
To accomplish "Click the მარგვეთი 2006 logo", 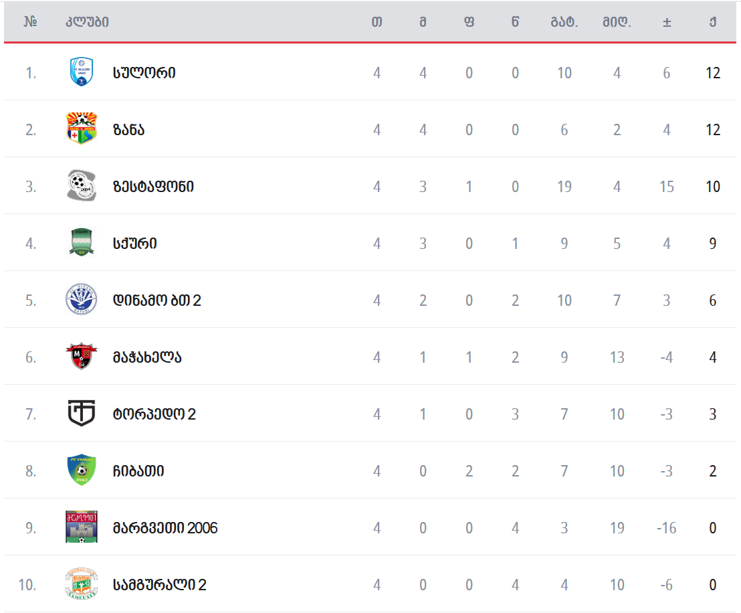I will (x=81, y=527).
